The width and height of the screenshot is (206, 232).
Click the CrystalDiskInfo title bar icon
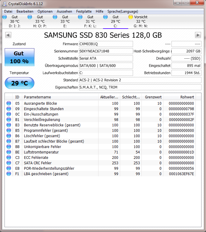point(5,4)
